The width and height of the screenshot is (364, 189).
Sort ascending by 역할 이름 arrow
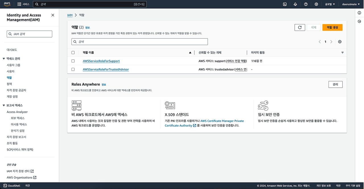190,53
